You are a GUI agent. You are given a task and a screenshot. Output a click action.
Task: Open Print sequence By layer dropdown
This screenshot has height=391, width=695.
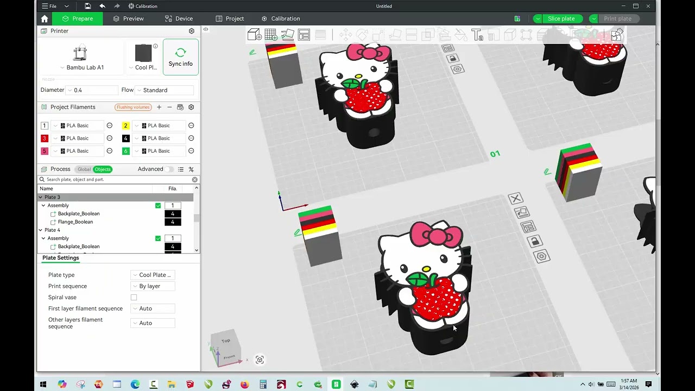pyautogui.click(x=153, y=286)
